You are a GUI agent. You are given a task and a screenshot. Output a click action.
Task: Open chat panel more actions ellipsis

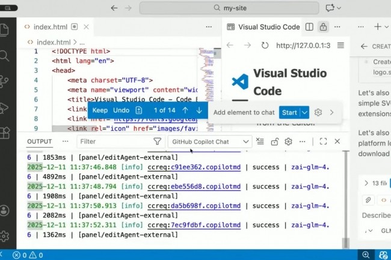[360, 27]
